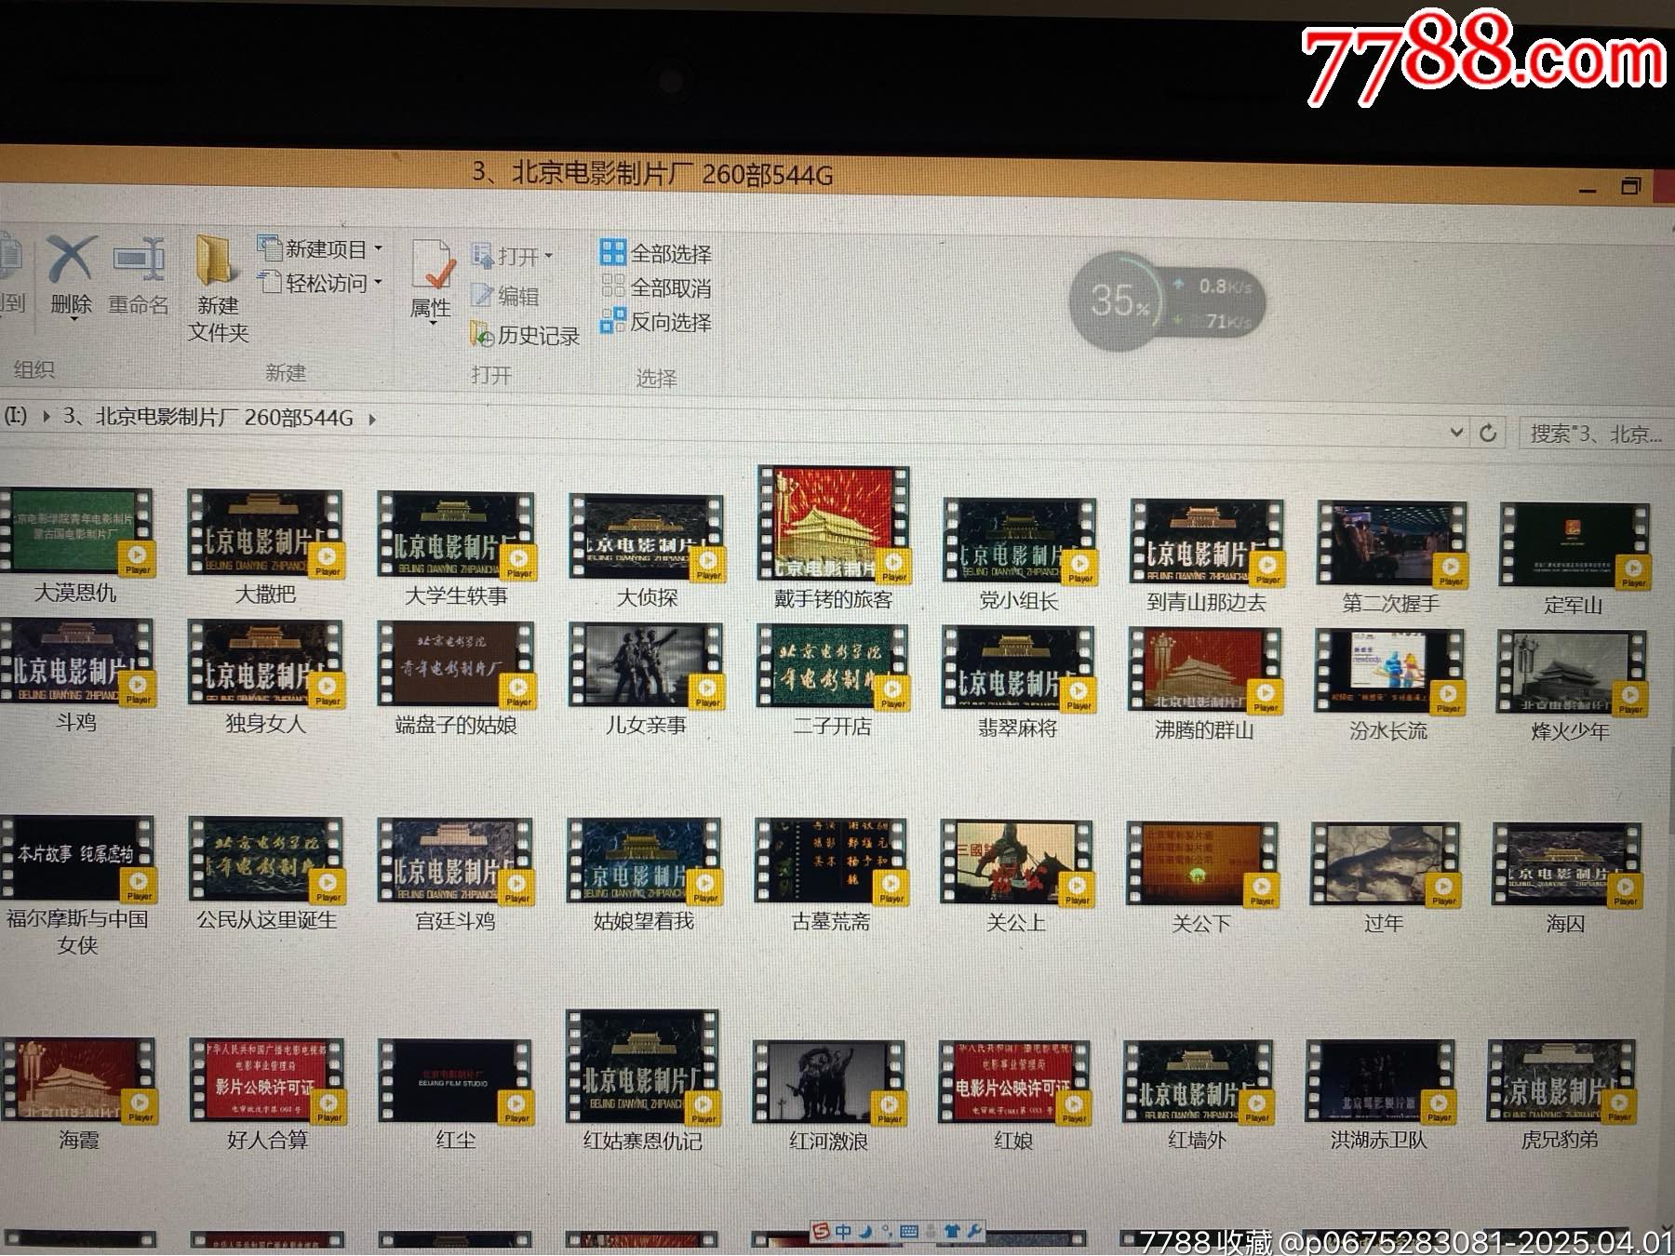Image resolution: width=1675 pixels, height=1256 pixels.
Task: Select the video file 汾水长流
Action: tap(1388, 687)
